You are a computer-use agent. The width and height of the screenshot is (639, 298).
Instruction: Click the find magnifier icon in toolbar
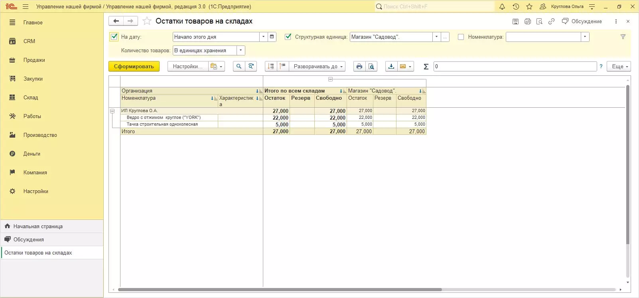pos(239,66)
